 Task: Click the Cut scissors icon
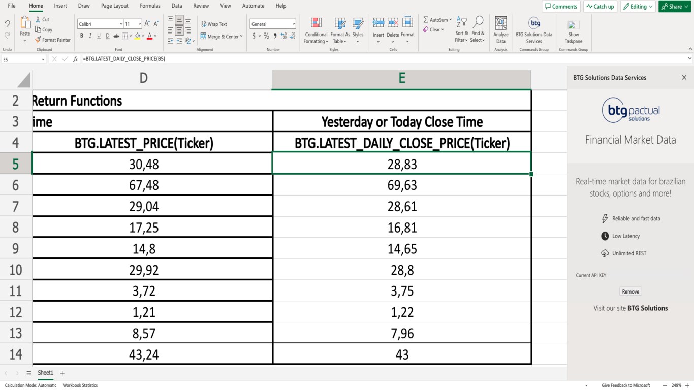[x=38, y=20]
